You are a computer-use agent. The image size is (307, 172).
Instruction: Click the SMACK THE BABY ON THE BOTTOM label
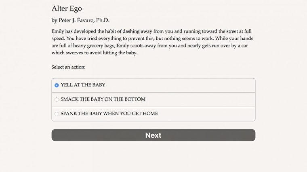pos(103,99)
